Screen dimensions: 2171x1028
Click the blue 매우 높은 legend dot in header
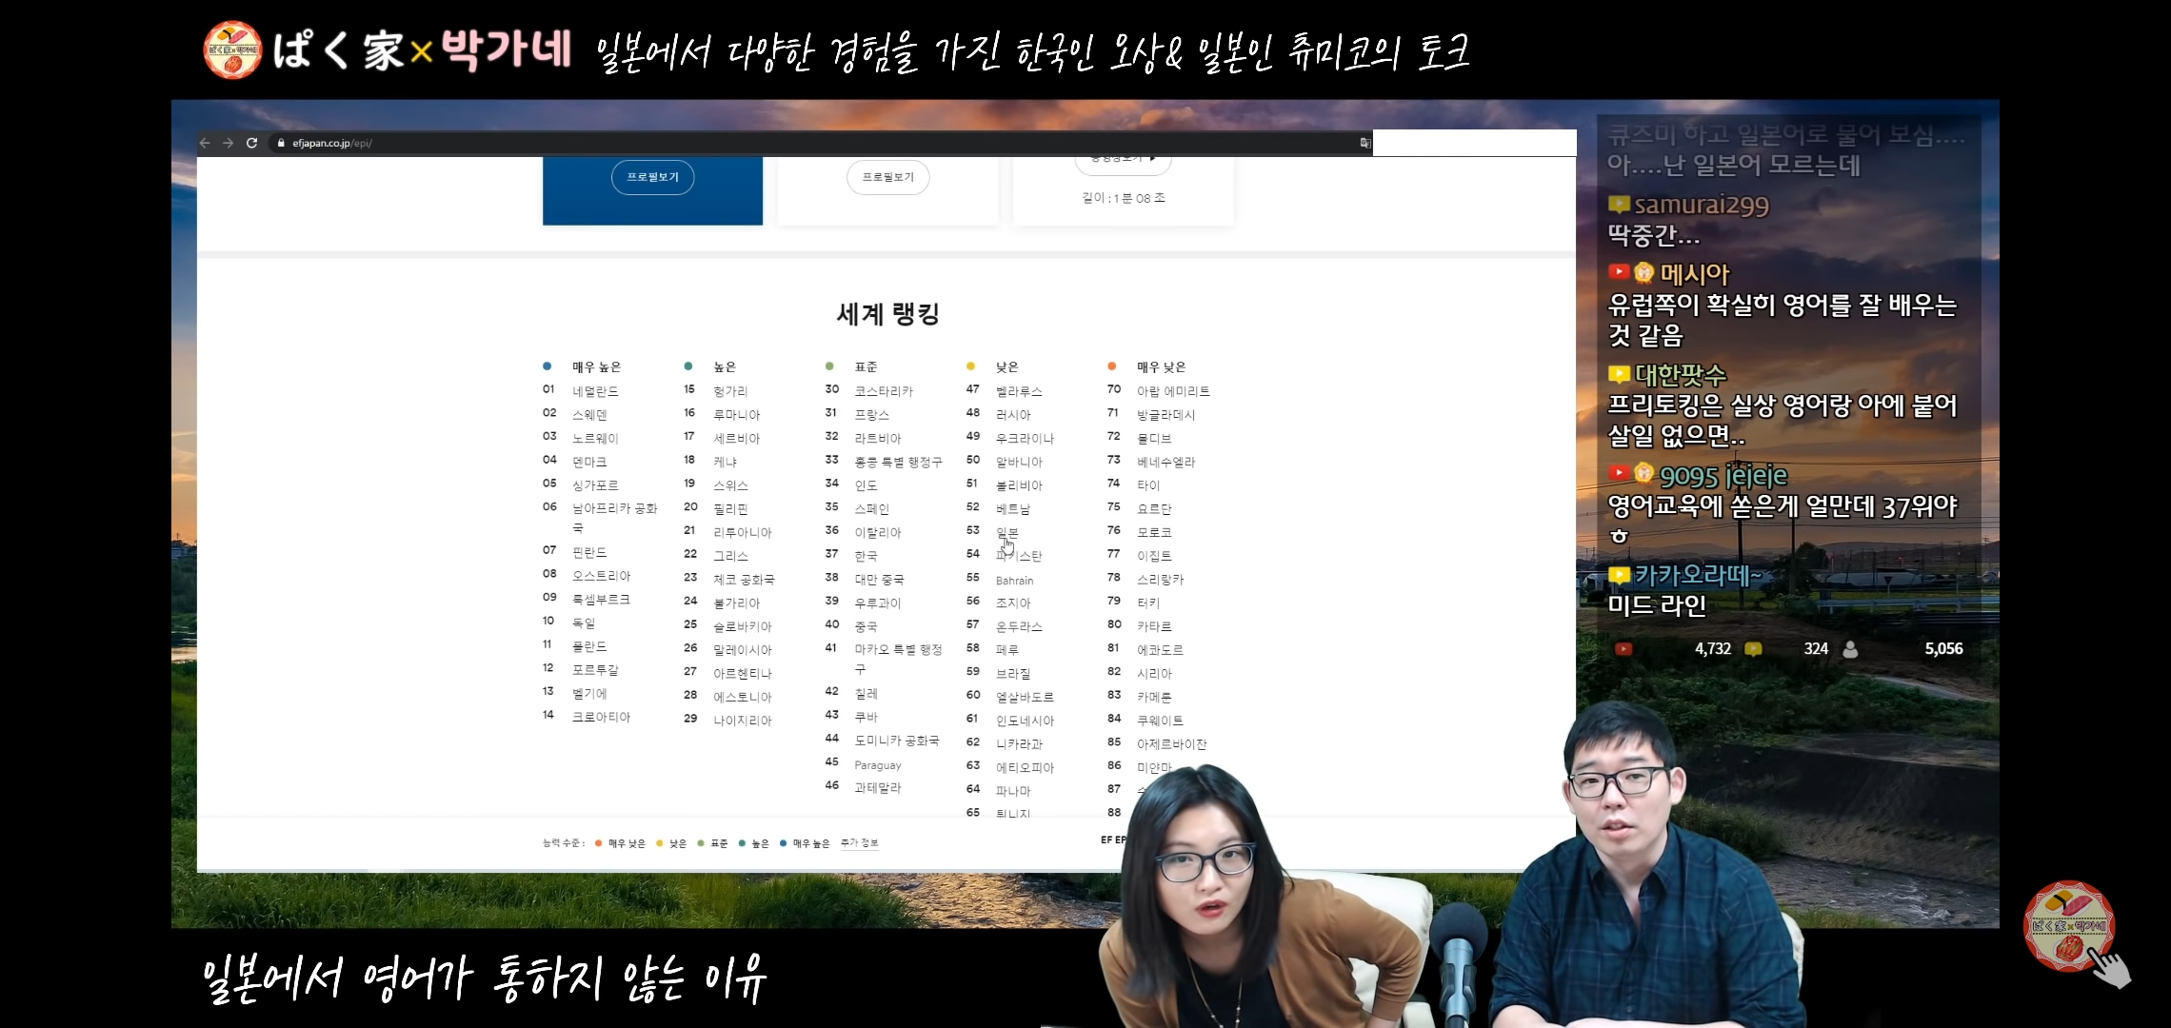tap(547, 366)
